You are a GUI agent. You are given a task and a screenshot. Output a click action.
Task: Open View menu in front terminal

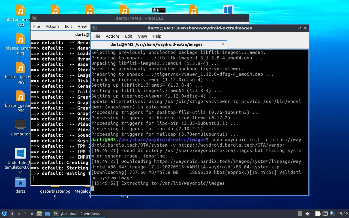coord(142,36)
